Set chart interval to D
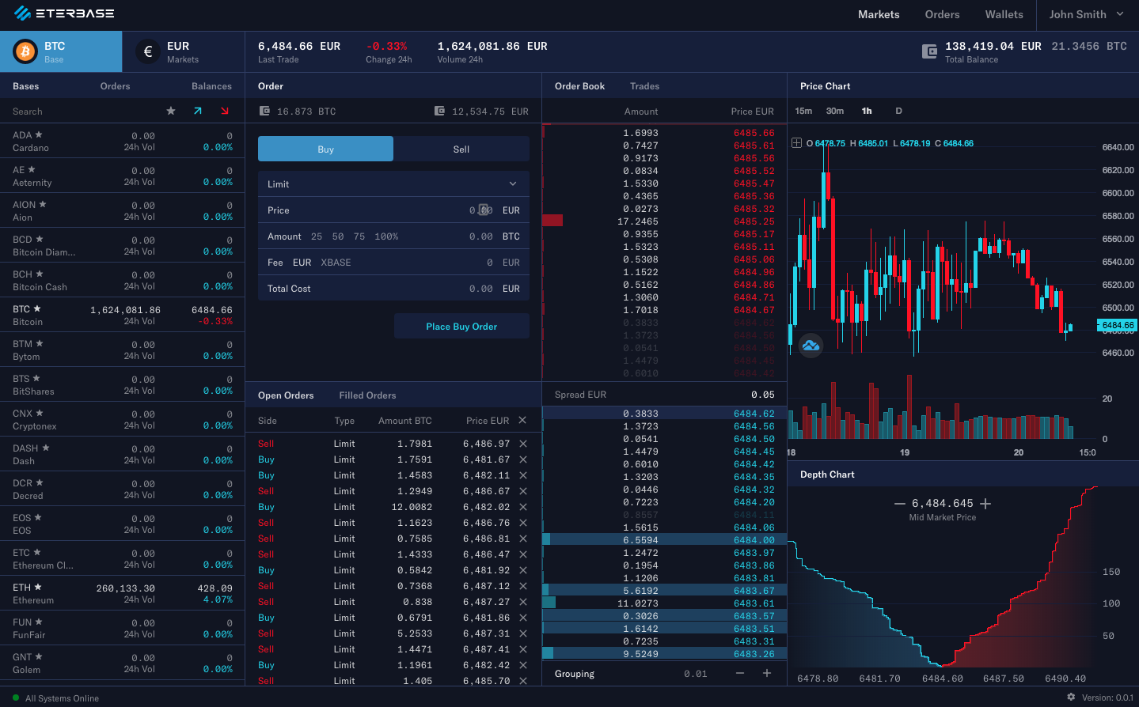The image size is (1139, 707). click(x=898, y=111)
